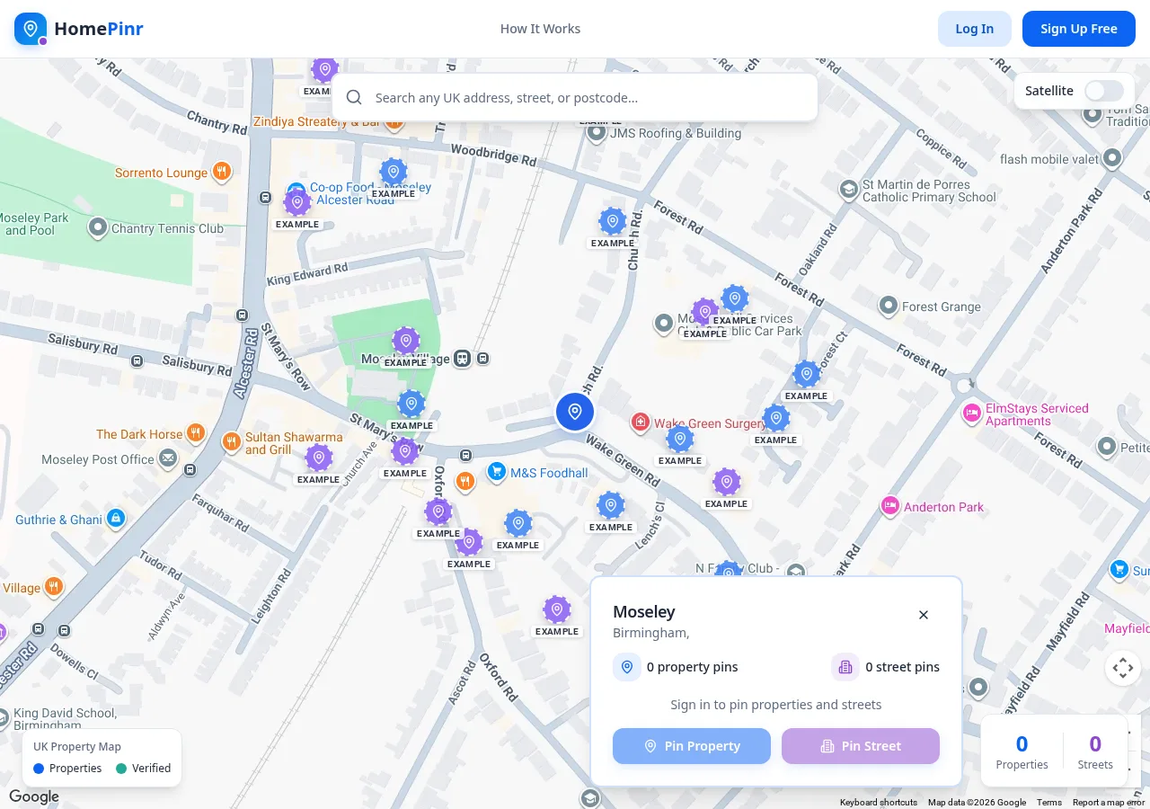Click the blue Properties legend dot
Viewport: 1150px width, 809px height.
[39, 769]
